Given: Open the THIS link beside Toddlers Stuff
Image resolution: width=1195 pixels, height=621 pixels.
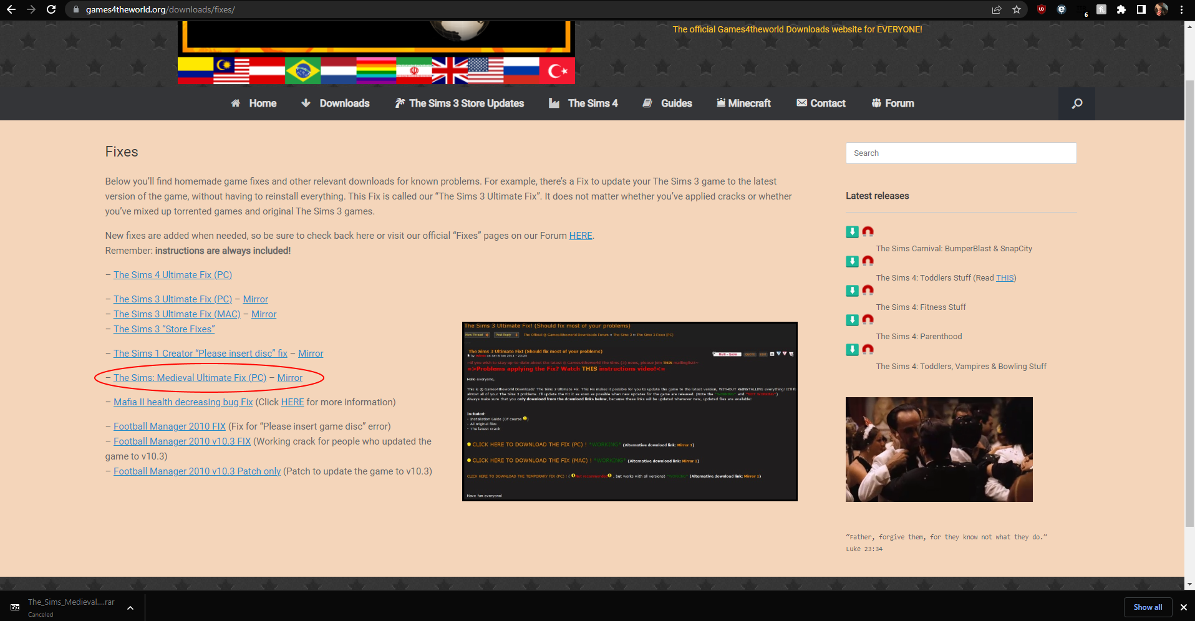Looking at the screenshot, I should click(1005, 278).
